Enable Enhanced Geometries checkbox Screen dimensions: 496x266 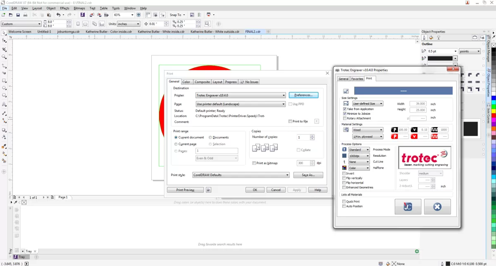[x=344, y=187]
